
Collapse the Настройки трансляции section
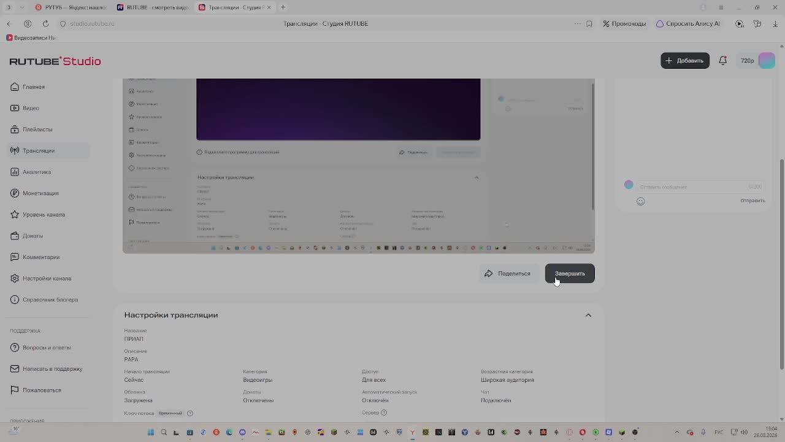point(588,316)
